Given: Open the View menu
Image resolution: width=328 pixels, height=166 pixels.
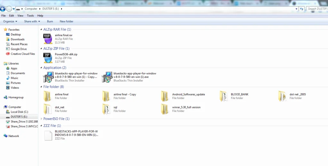Looking at the screenshot, I should tap(20, 16).
